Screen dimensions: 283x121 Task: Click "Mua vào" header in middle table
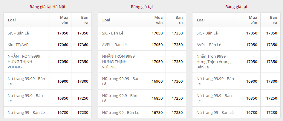[x=159, y=20]
